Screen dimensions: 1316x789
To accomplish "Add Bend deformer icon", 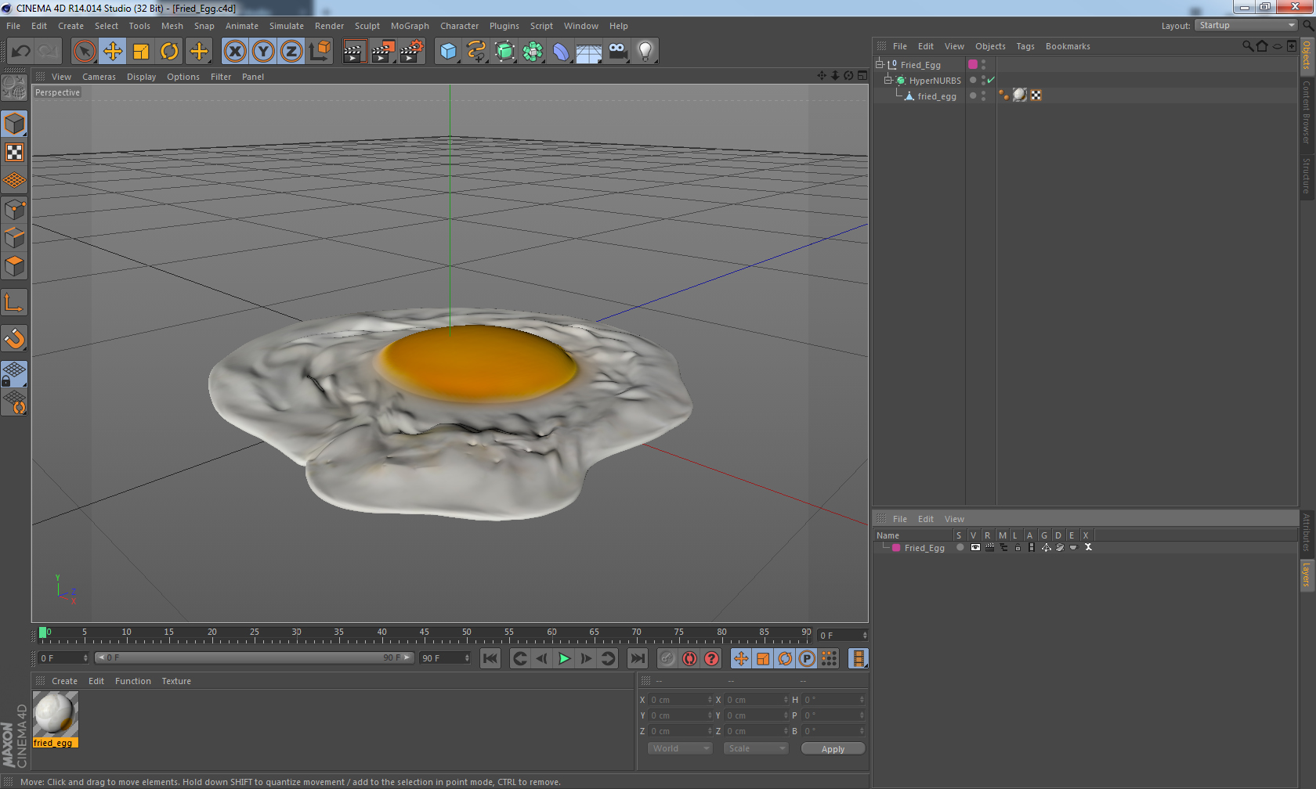I will point(561,52).
